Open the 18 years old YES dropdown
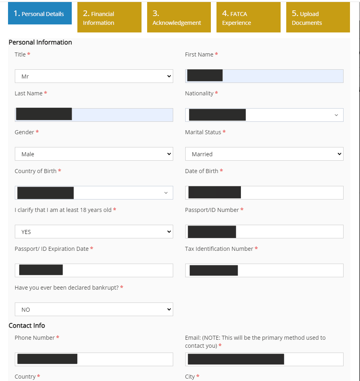Viewport: 360px width, 381px height. (94, 232)
